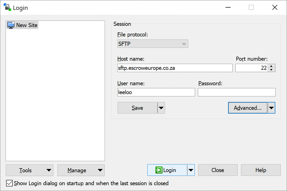Image resolution: width=287 pixels, height=191 pixels.
Task: Open the Manage menu button
Action: tap(81, 170)
